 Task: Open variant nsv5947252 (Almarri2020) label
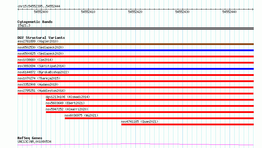pyautogui.click(x=67, y=109)
